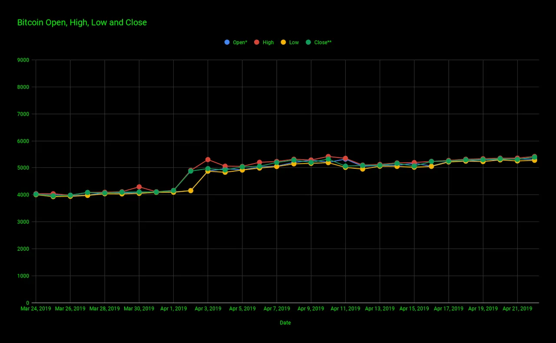Click the x-axis label "Apr 13, 2019"
556x343 pixels.
coord(380,309)
